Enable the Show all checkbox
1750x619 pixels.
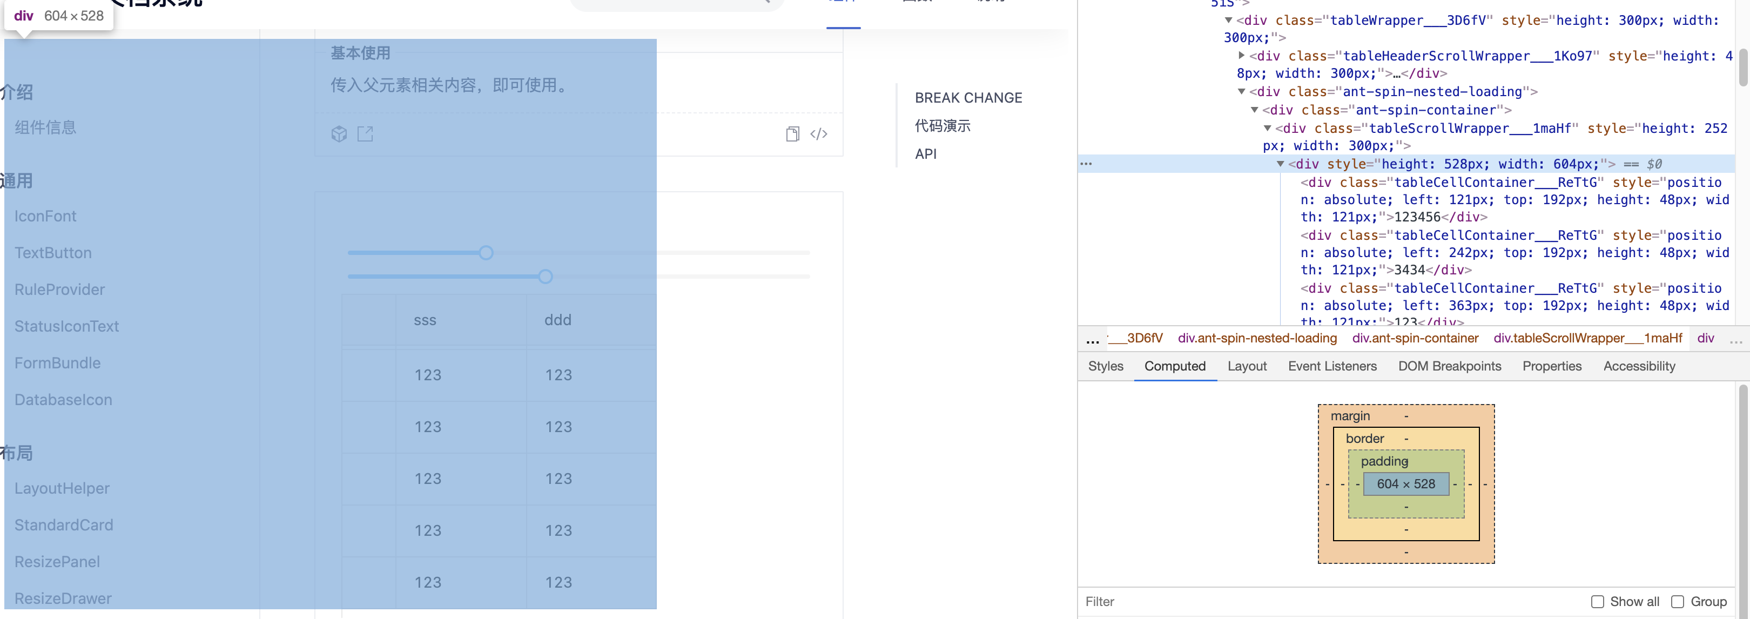click(x=1597, y=601)
